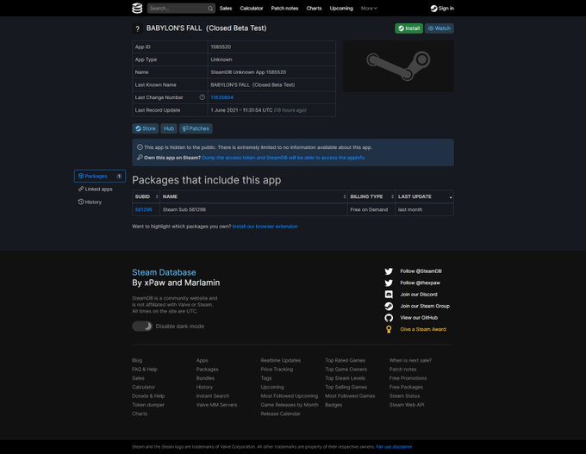Open the Instant Search footer link
Image resolution: width=586 pixels, height=454 pixels.
point(213,396)
